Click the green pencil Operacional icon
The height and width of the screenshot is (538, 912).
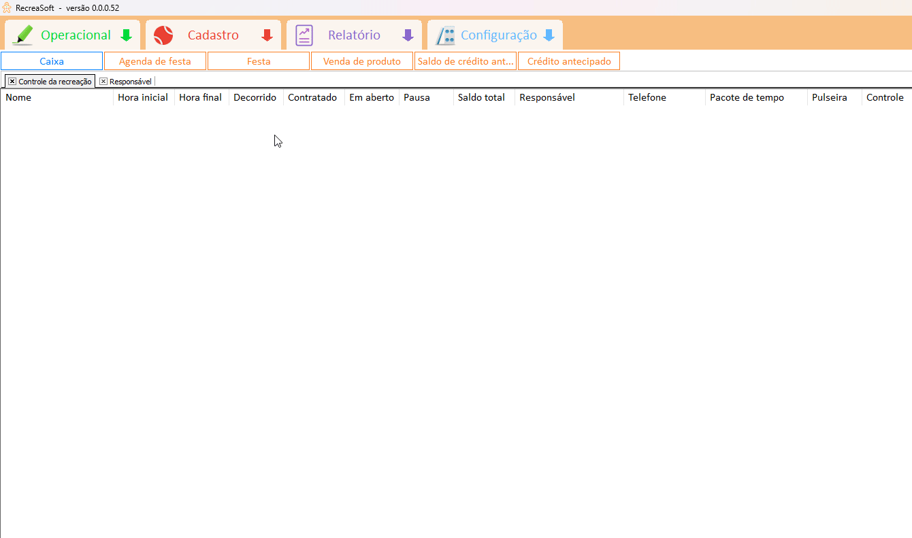[x=22, y=35]
